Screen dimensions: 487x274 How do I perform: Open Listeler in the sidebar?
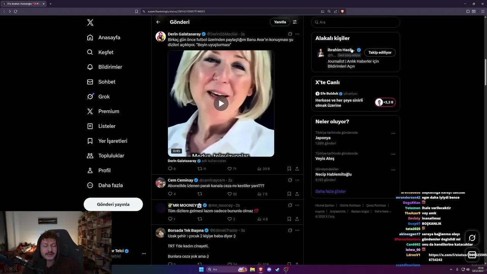(x=101, y=126)
